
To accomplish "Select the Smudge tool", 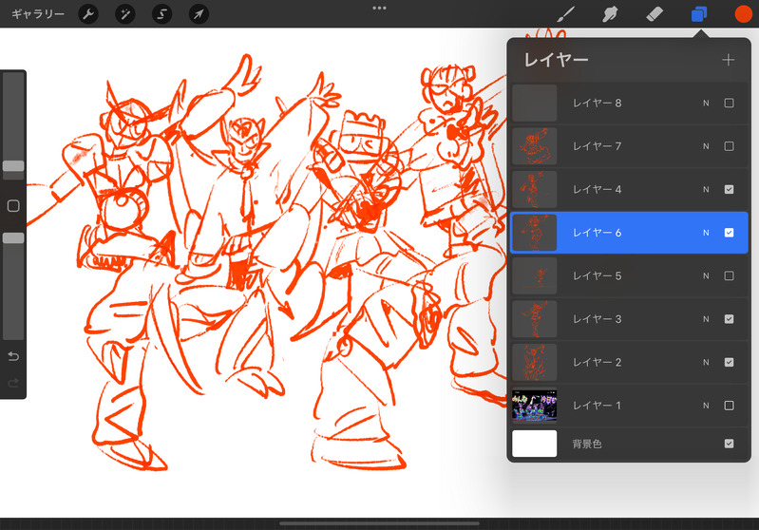I will tap(610, 14).
